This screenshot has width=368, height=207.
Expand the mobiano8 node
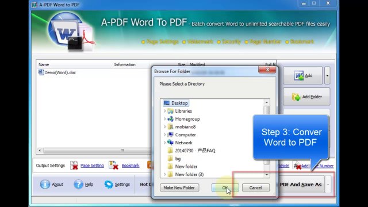(x=164, y=126)
